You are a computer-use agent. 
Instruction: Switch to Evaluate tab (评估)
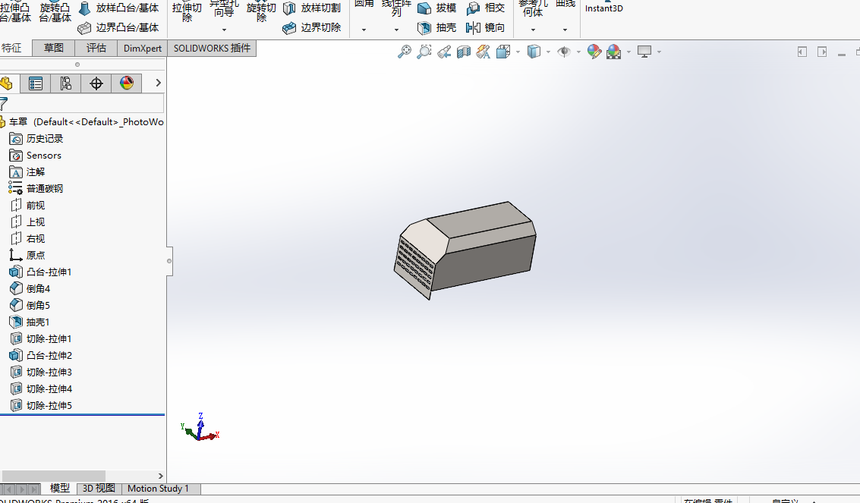pyautogui.click(x=96, y=49)
